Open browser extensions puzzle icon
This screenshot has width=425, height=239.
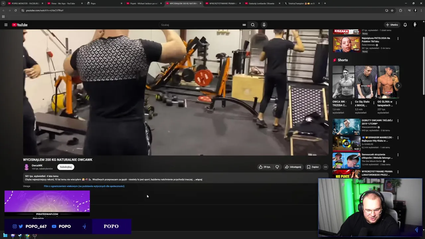click(x=400, y=10)
